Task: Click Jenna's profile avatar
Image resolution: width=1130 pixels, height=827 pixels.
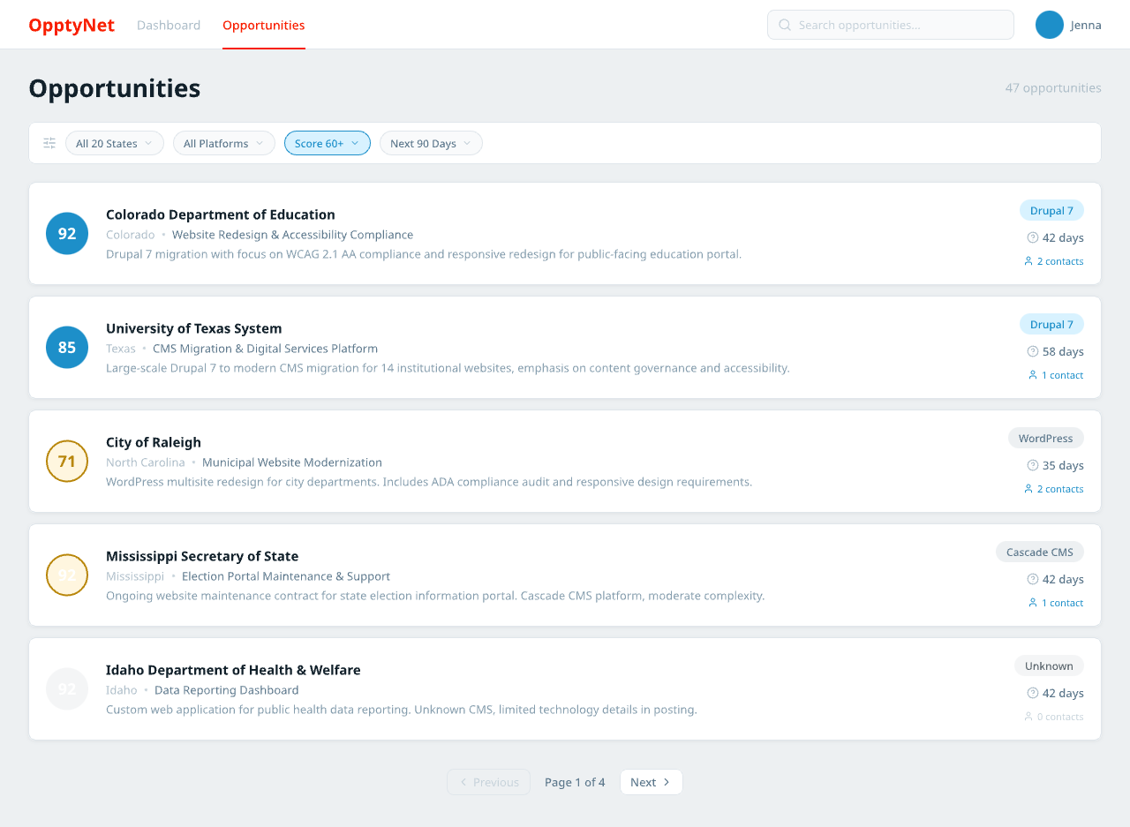Action: click(x=1049, y=25)
